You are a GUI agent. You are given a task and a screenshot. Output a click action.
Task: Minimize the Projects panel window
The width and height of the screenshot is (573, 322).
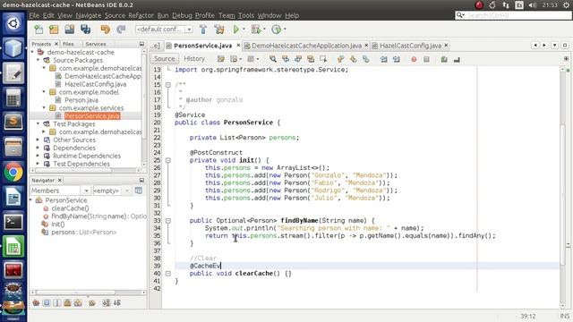pos(141,44)
